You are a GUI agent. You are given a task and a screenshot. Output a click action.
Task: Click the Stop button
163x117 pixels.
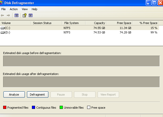(85, 95)
